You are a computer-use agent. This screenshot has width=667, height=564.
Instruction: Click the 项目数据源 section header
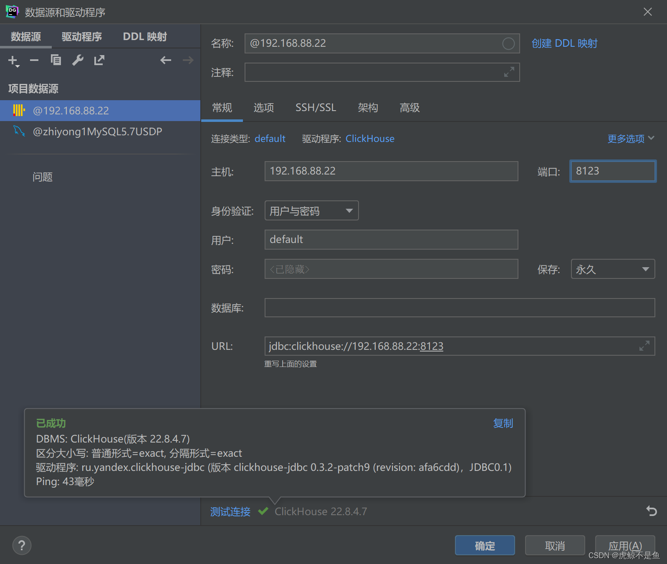click(33, 89)
